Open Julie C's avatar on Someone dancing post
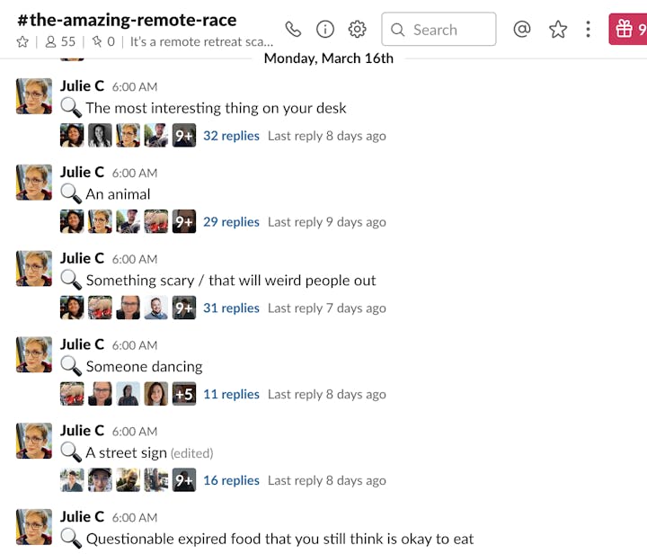This screenshot has width=647, height=554. [x=34, y=354]
